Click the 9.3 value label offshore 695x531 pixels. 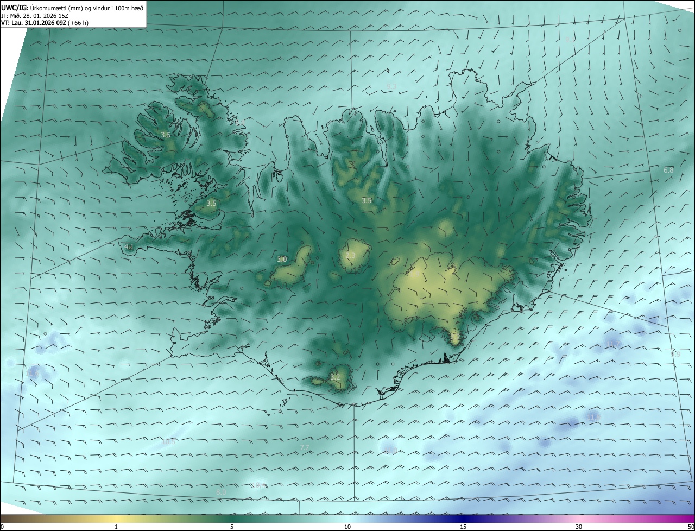pyautogui.click(x=391, y=86)
